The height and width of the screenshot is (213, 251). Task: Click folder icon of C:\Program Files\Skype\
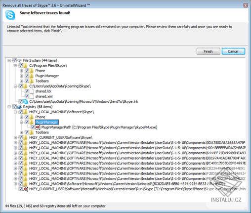[25, 66]
